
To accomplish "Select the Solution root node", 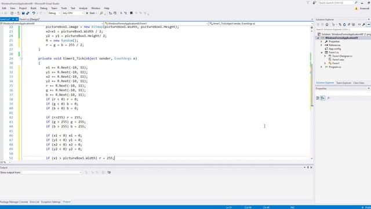I will coord(344,34).
